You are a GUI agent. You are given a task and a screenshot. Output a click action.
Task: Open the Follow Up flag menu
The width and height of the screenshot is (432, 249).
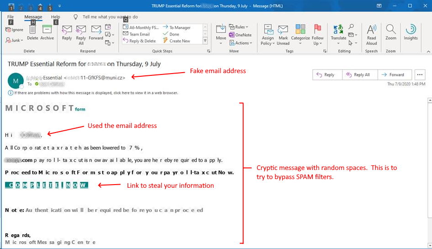point(317,35)
